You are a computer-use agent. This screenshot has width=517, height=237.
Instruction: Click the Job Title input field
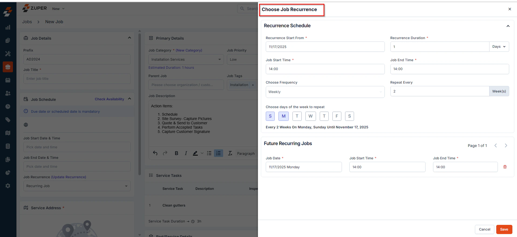tap(77, 79)
